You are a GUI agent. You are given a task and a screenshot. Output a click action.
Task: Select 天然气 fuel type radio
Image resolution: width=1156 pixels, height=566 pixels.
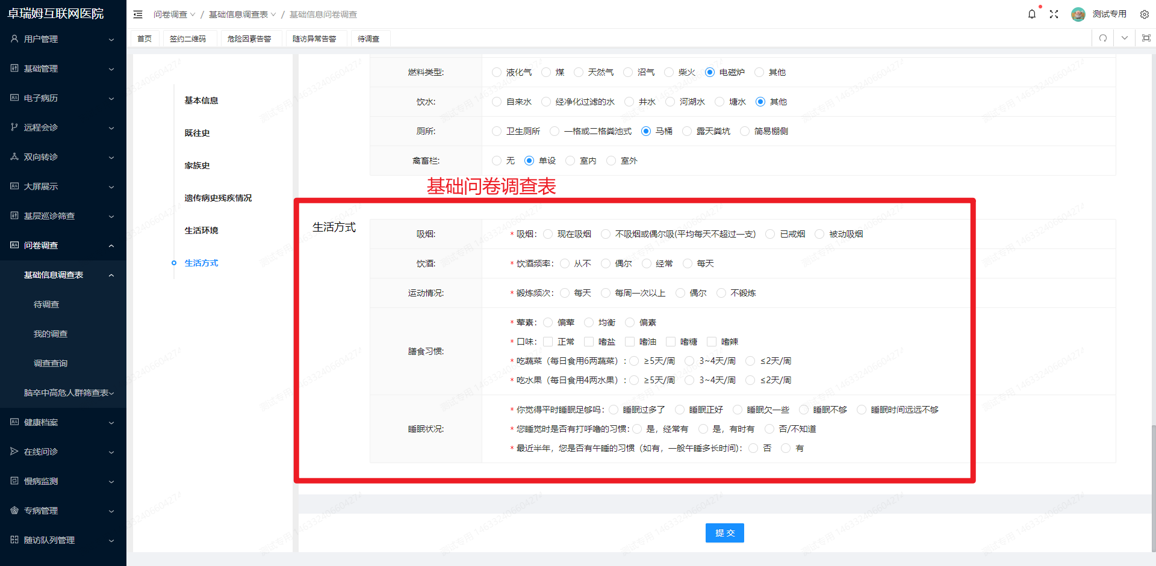[579, 72]
